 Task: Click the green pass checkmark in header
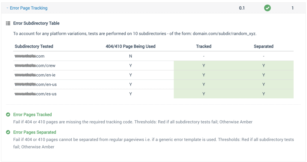pos(267,8)
